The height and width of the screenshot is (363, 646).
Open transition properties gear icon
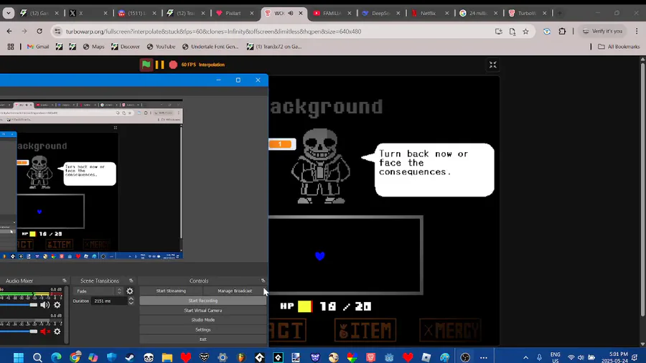tap(130, 291)
